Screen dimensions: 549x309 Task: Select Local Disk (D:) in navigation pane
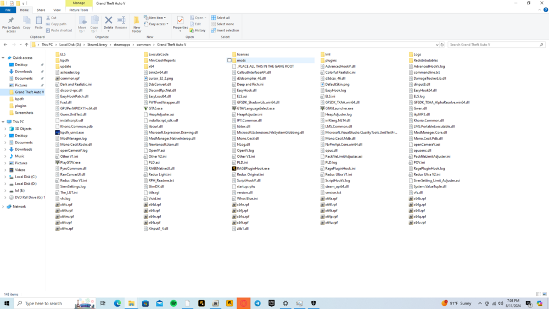[x=26, y=184]
